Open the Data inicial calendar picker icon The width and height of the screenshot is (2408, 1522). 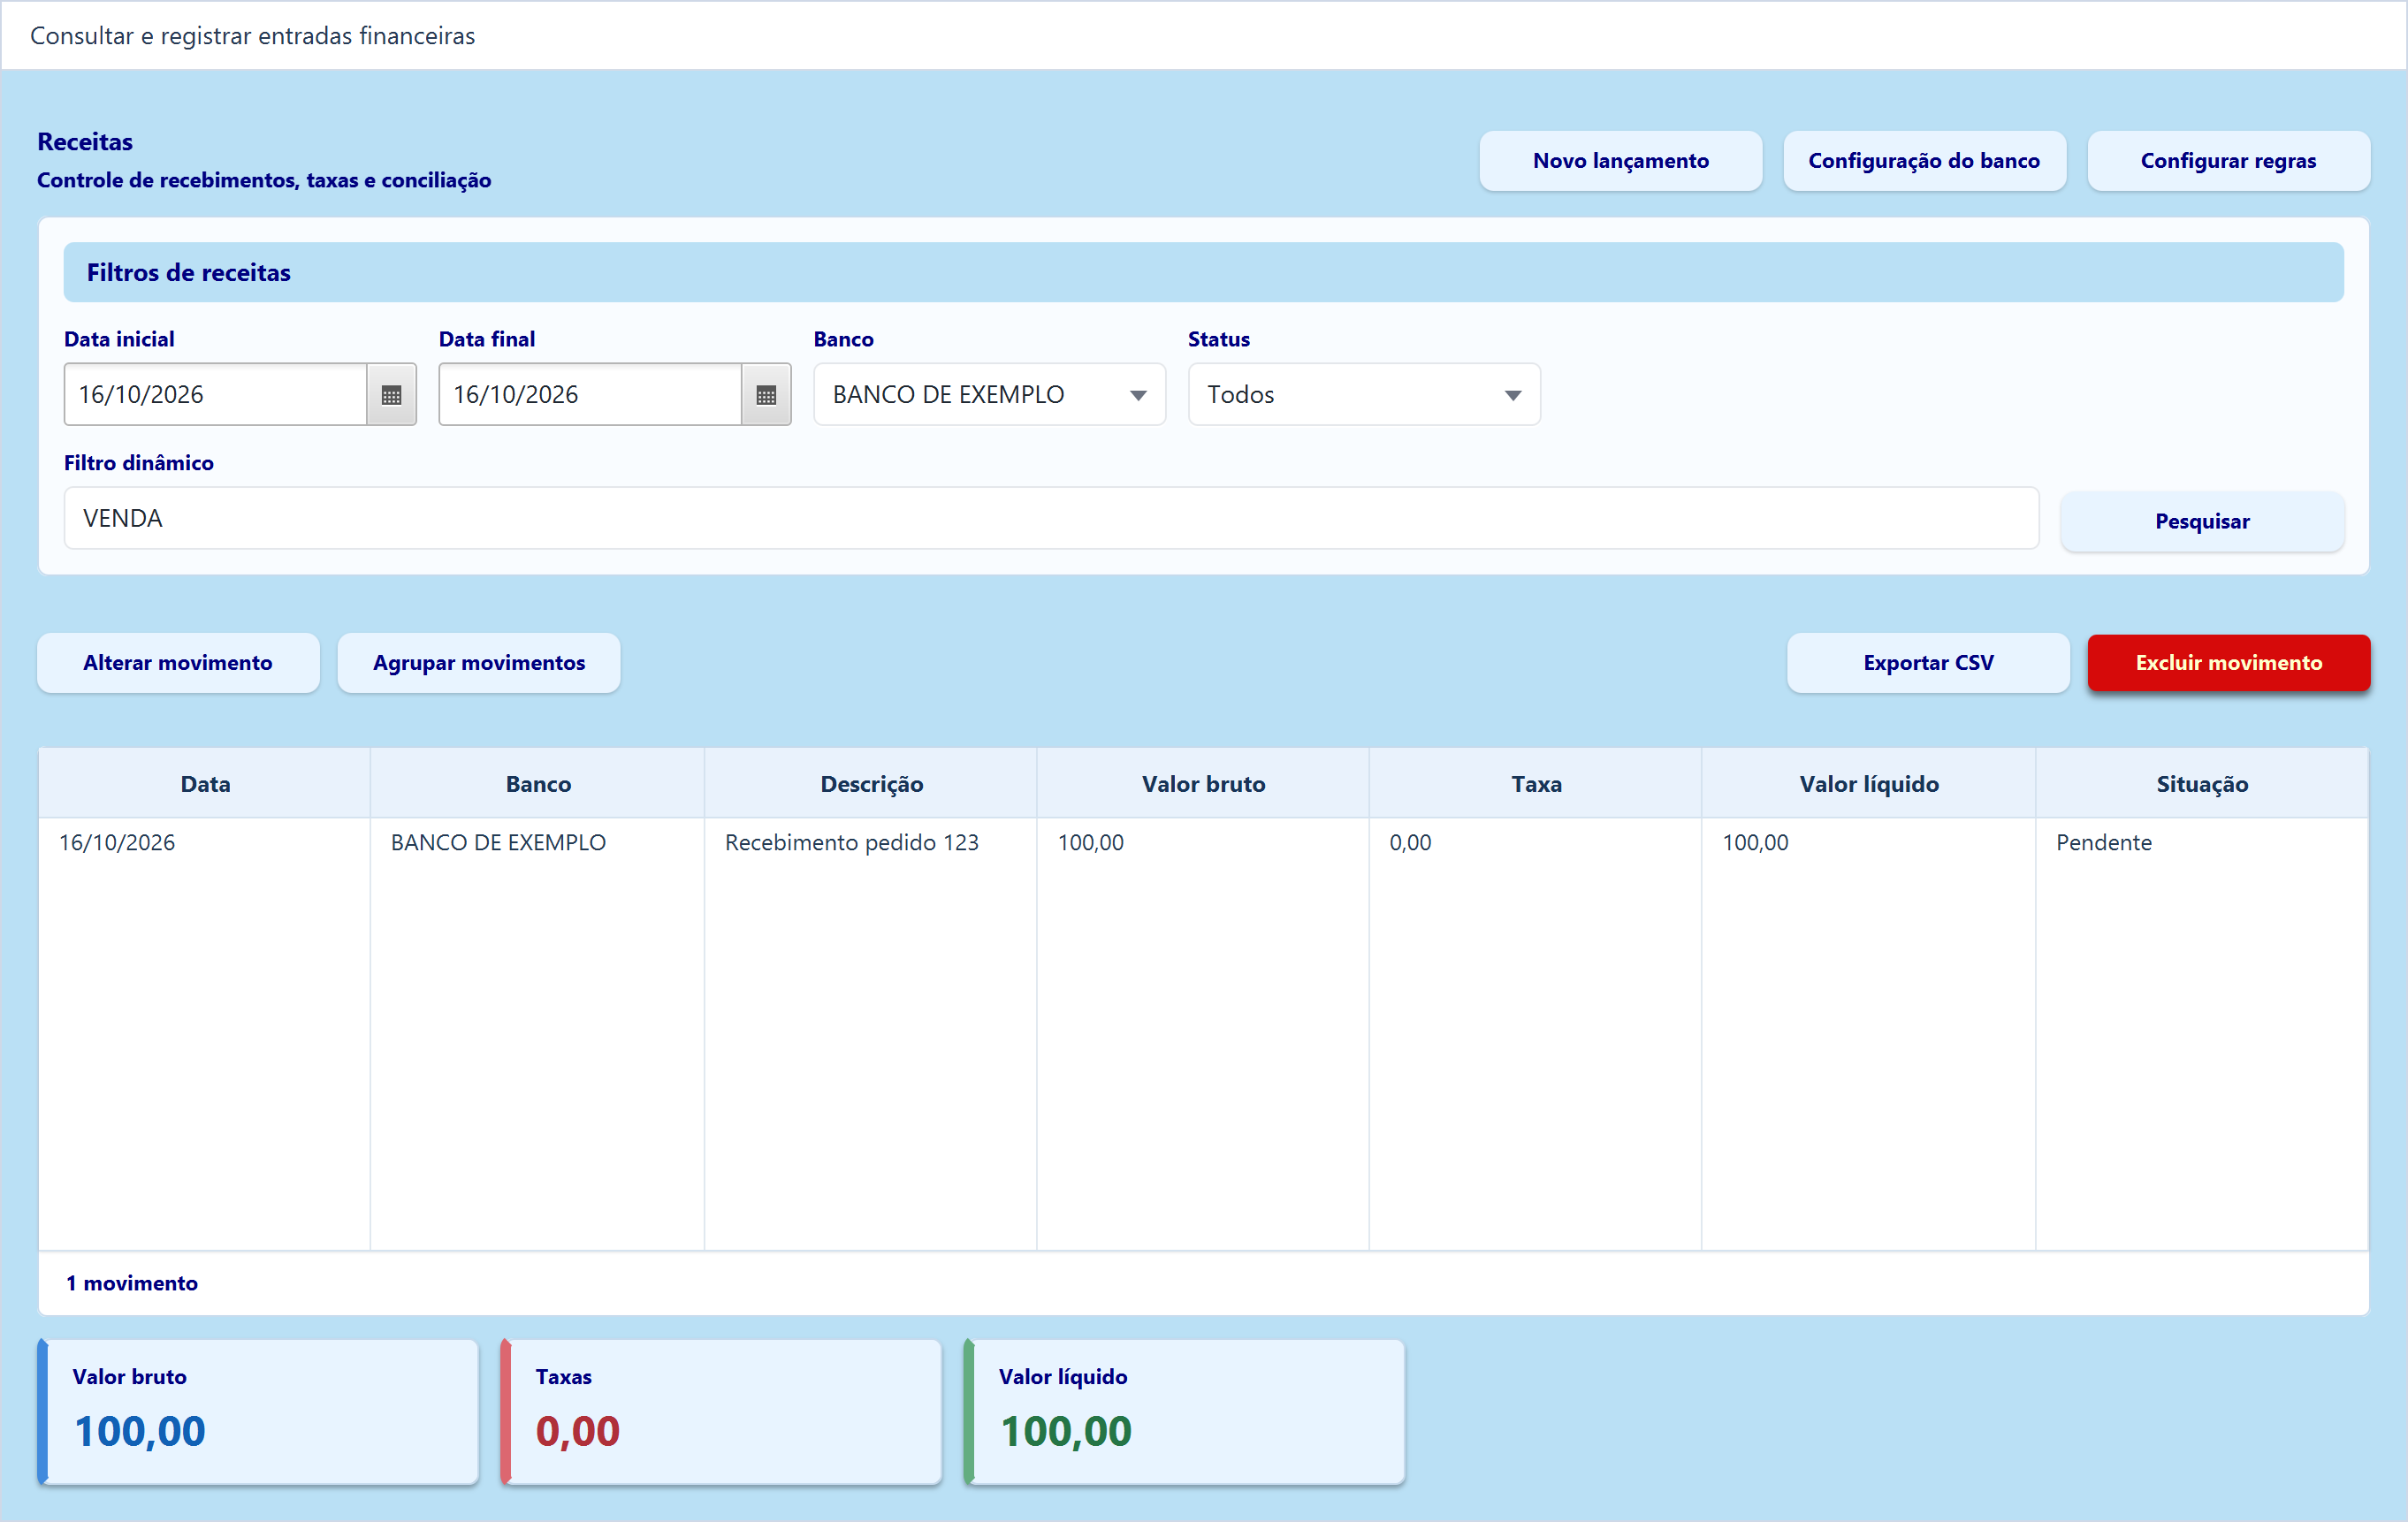[391, 395]
